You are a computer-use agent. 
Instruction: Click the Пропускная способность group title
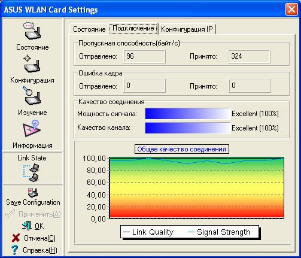click(x=129, y=43)
